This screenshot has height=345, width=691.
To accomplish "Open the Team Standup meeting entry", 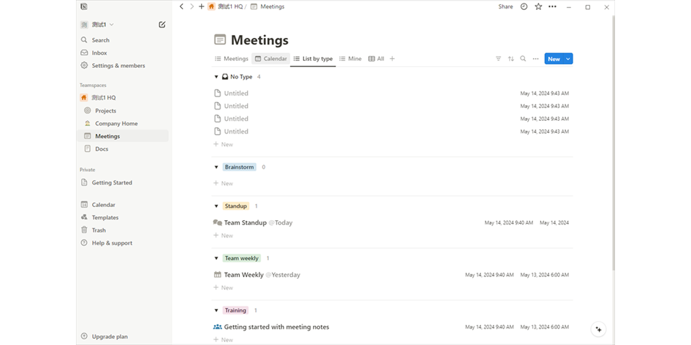I will 245,223.
